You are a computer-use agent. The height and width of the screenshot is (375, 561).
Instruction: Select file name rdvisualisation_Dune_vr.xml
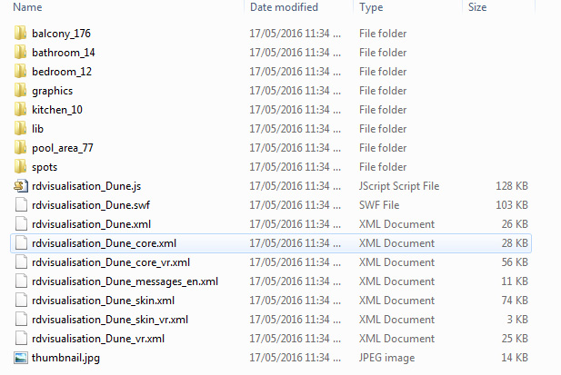(98, 339)
